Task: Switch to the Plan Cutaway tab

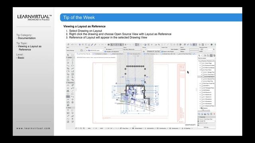Action: click(x=151, y=54)
